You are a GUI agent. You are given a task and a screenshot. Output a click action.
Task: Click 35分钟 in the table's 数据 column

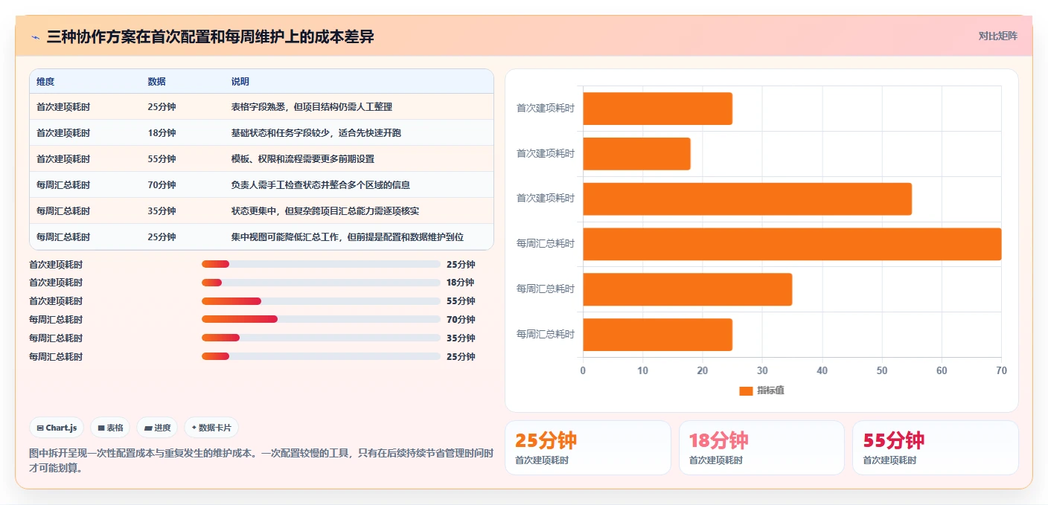(x=162, y=210)
